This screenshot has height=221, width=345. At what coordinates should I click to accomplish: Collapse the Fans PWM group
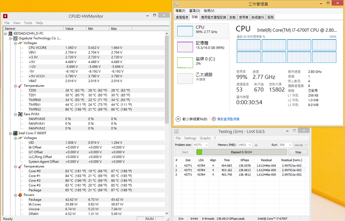pyautogui.click(x=15, y=114)
